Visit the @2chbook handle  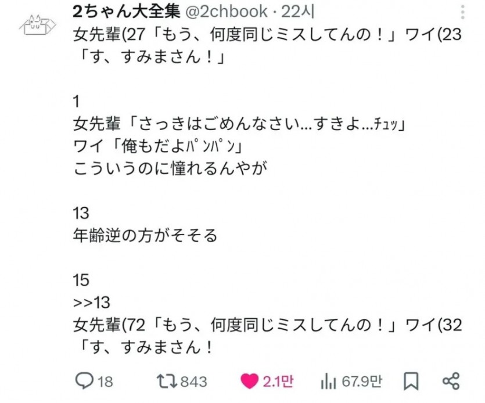226,12
